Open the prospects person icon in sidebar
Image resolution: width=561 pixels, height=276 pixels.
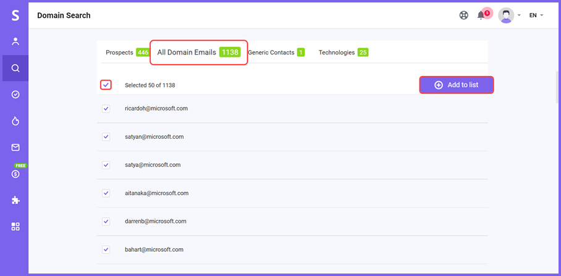[15, 41]
